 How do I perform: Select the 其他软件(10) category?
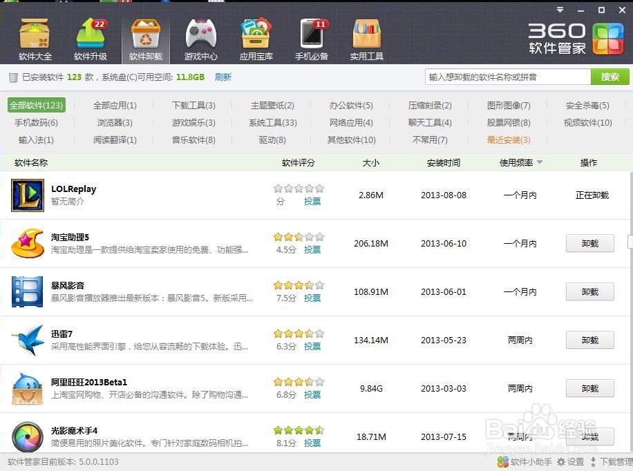(351, 140)
